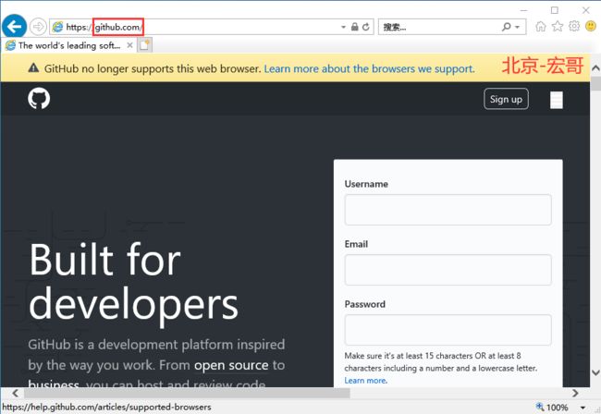Viewport: 601px width, 414px height.
Task: Refresh the page with the reload icon
Action: pyautogui.click(x=366, y=27)
